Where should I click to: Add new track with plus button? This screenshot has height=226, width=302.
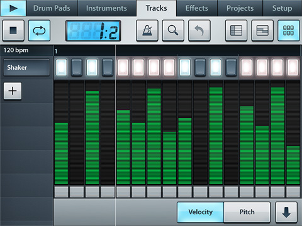tap(13, 91)
